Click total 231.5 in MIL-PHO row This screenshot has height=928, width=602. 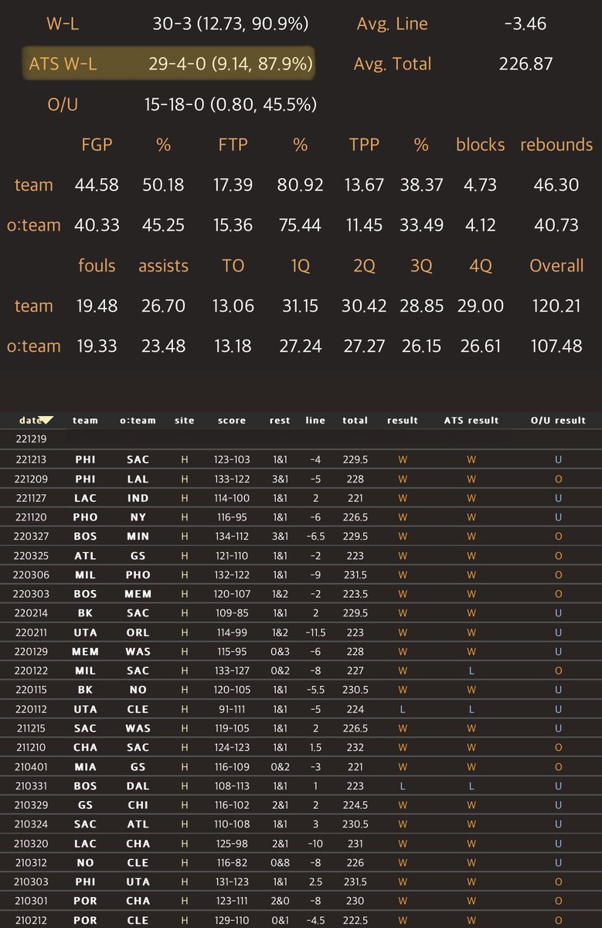pyautogui.click(x=355, y=575)
